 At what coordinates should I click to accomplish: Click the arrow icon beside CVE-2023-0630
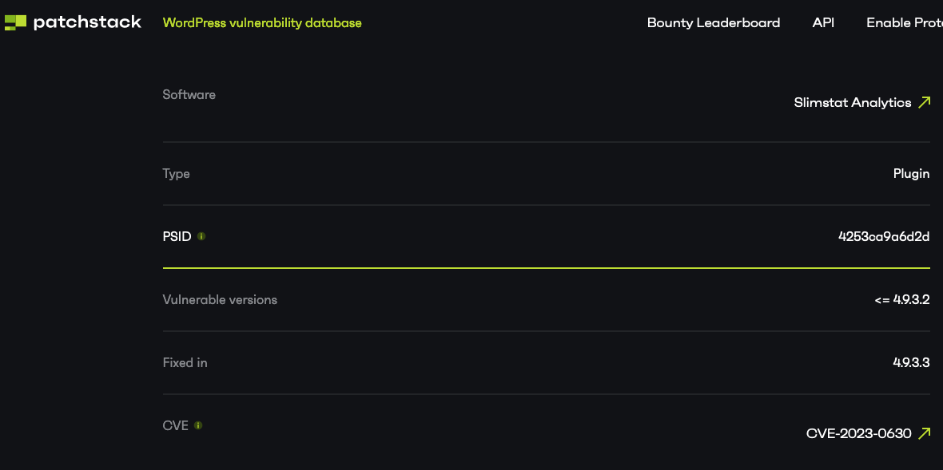(925, 432)
